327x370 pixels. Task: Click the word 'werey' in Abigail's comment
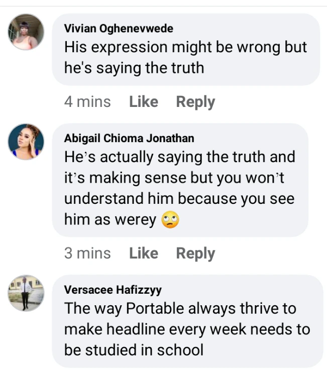137,220
